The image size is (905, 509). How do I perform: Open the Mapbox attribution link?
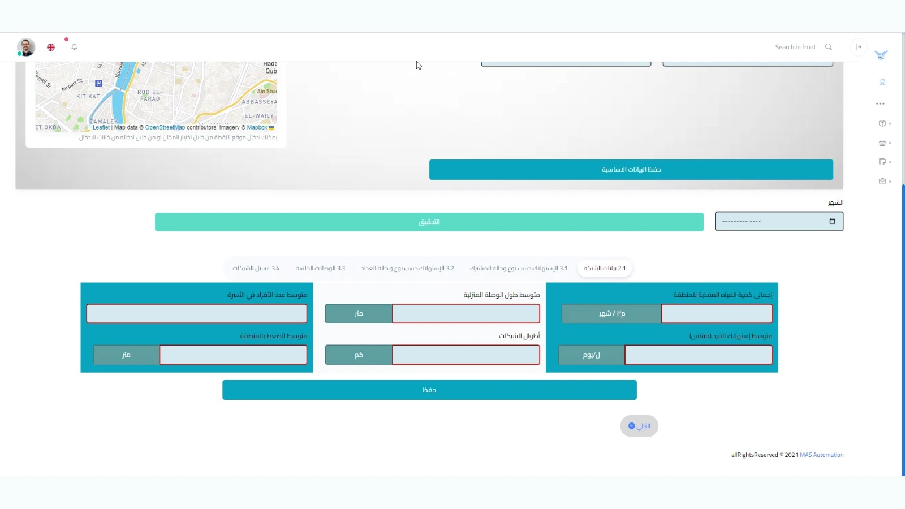pyautogui.click(x=257, y=127)
